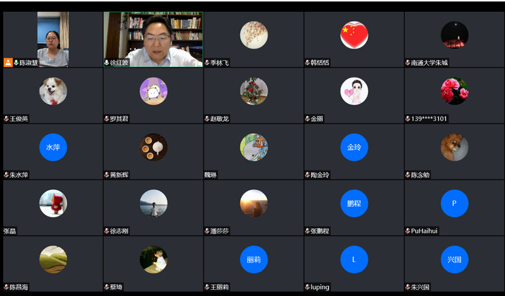Select the blue 兴国 avatar circle
505x296 pixels.
(454, 259)
